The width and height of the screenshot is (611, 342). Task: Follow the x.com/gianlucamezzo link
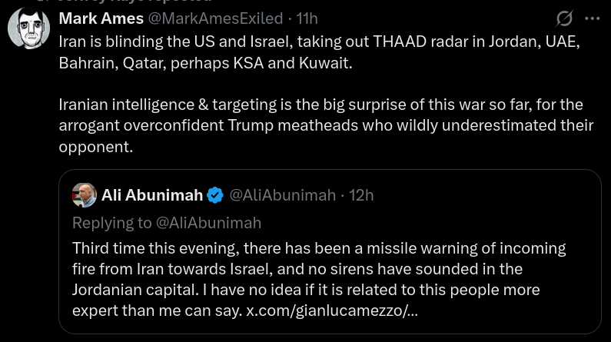332,311
